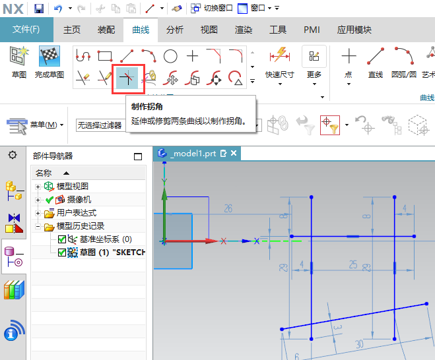Toggle the Sketch (1) 草图 checkbox

click(x=62, y=253)
